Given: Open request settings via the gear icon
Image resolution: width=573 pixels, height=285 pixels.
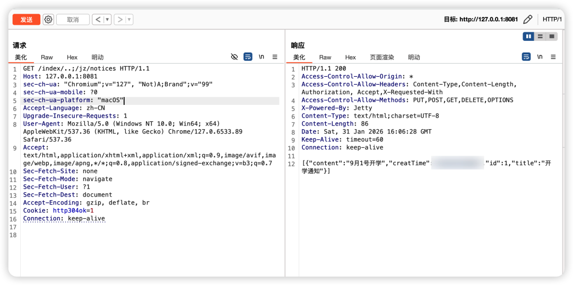Looking at the screenshot, I should tap(48, 20).
